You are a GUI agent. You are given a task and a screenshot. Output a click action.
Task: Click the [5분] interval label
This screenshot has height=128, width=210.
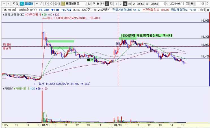pos(202,10)
